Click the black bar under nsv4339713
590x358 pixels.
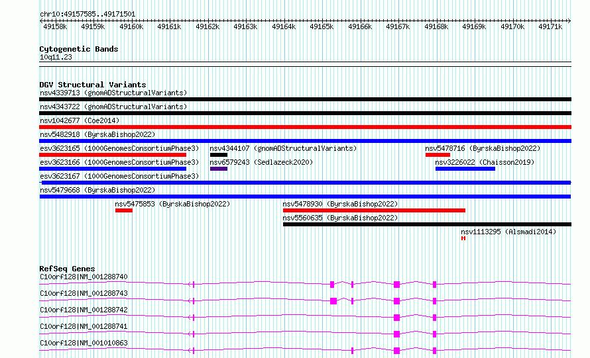click(x=305, y=99)
